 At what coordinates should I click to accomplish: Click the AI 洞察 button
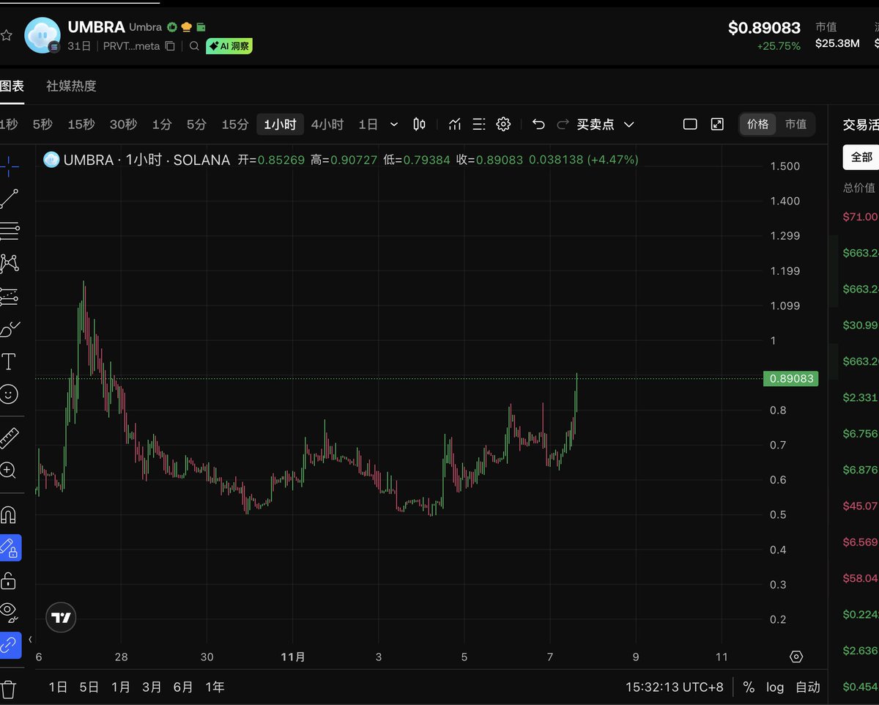coord(229,45)
